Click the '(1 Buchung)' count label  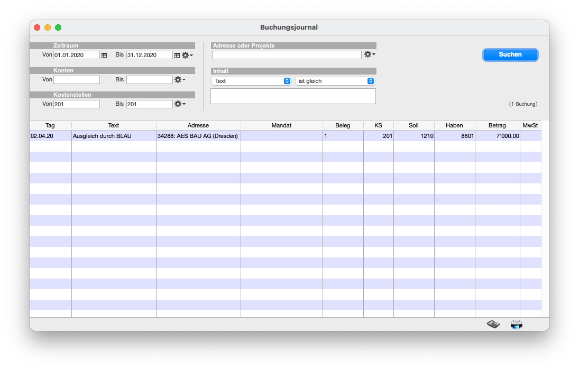[523, 104]
